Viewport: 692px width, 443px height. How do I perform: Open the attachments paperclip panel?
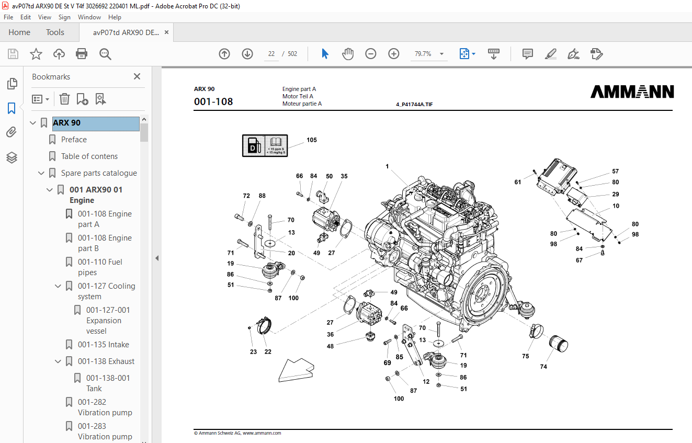click(12, 133)
